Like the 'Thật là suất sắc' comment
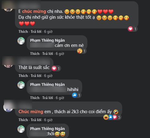 [23, 76]
